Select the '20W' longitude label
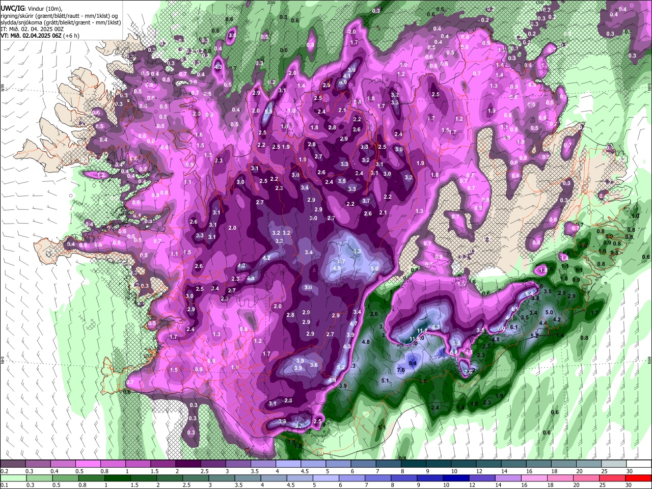This screenshot has width=652, height=489. tap(271, 3)
